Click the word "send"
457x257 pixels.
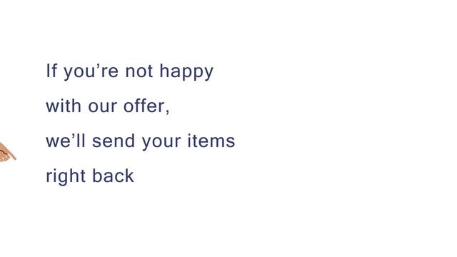tap(114, 141)
